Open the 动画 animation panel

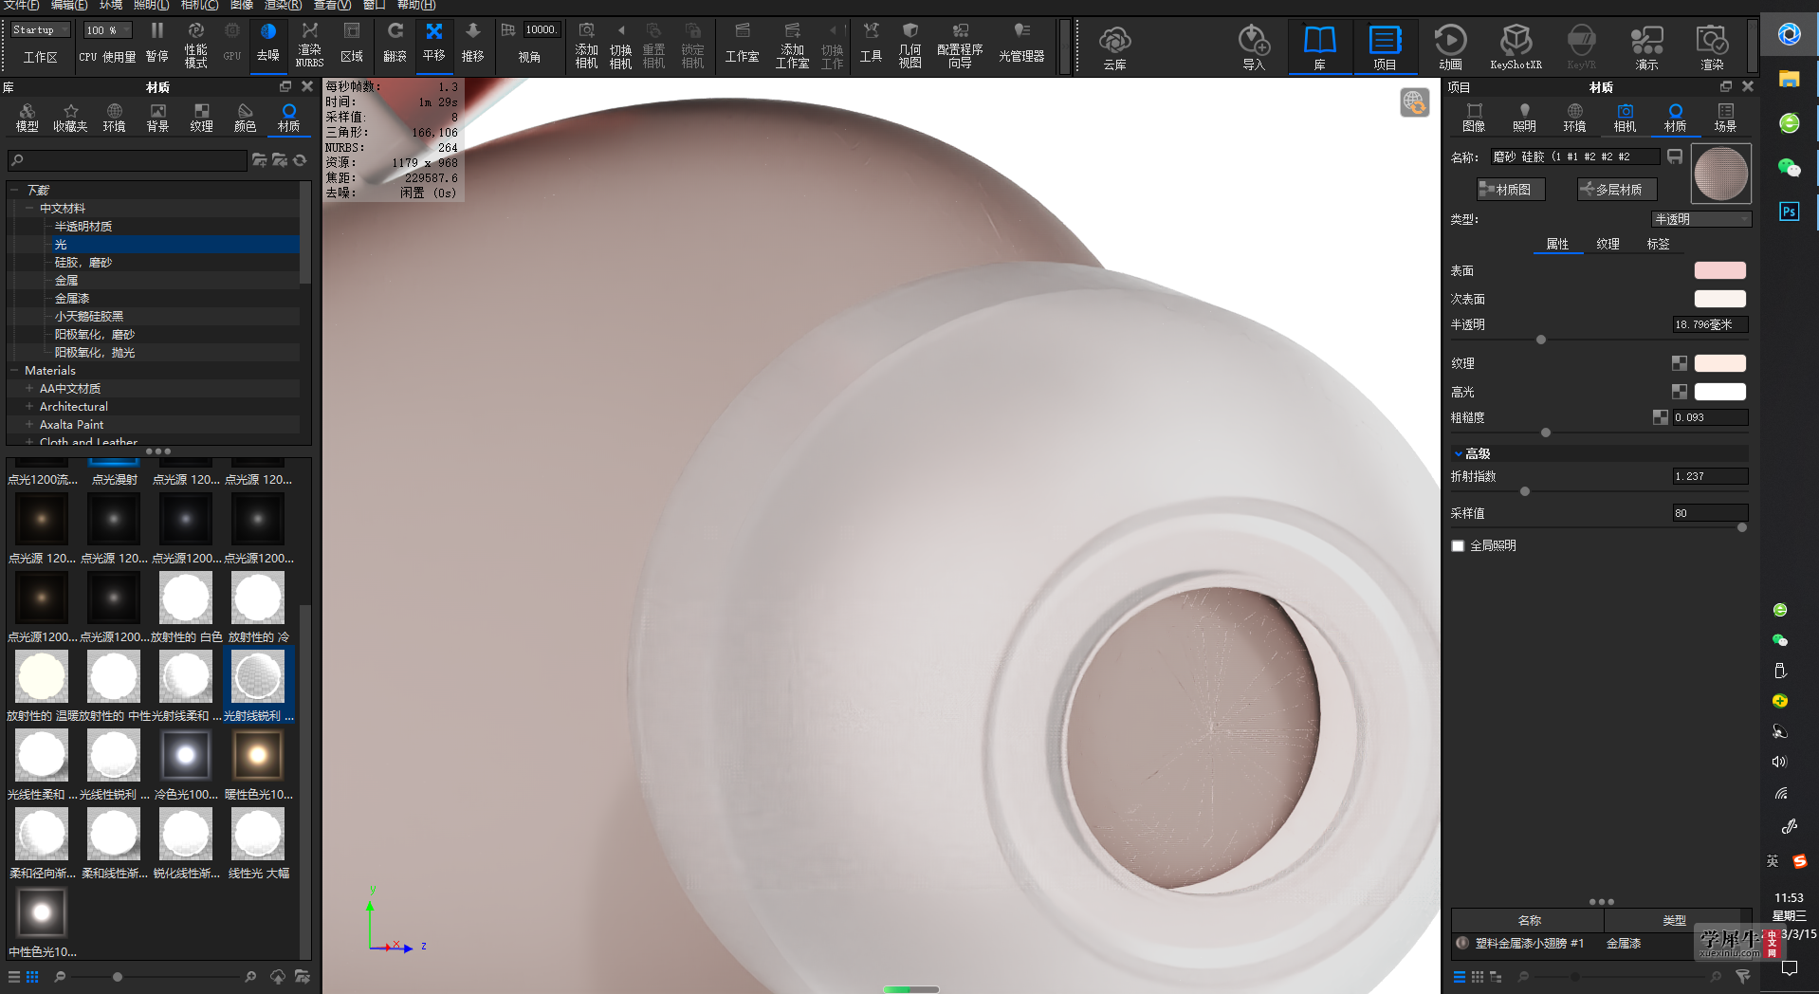[x=1450, y=47]
